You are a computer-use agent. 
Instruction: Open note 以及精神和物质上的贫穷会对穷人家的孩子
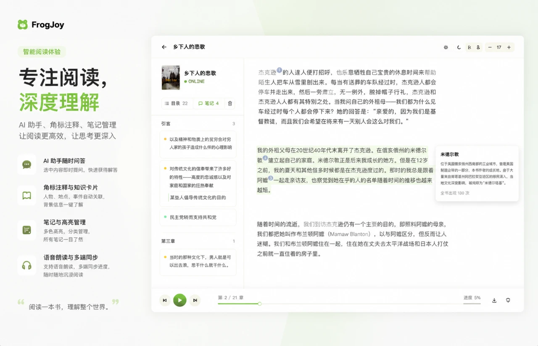pyautogui.click(x=198, y=144)
